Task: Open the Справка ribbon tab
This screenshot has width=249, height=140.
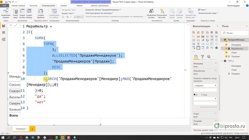Action: (x=64, y=5)
